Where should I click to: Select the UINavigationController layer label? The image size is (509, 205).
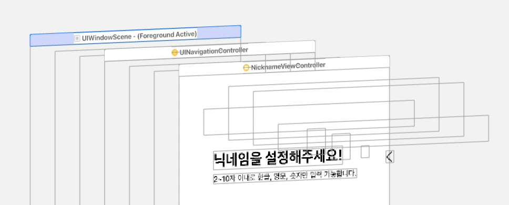pos(214,51)
